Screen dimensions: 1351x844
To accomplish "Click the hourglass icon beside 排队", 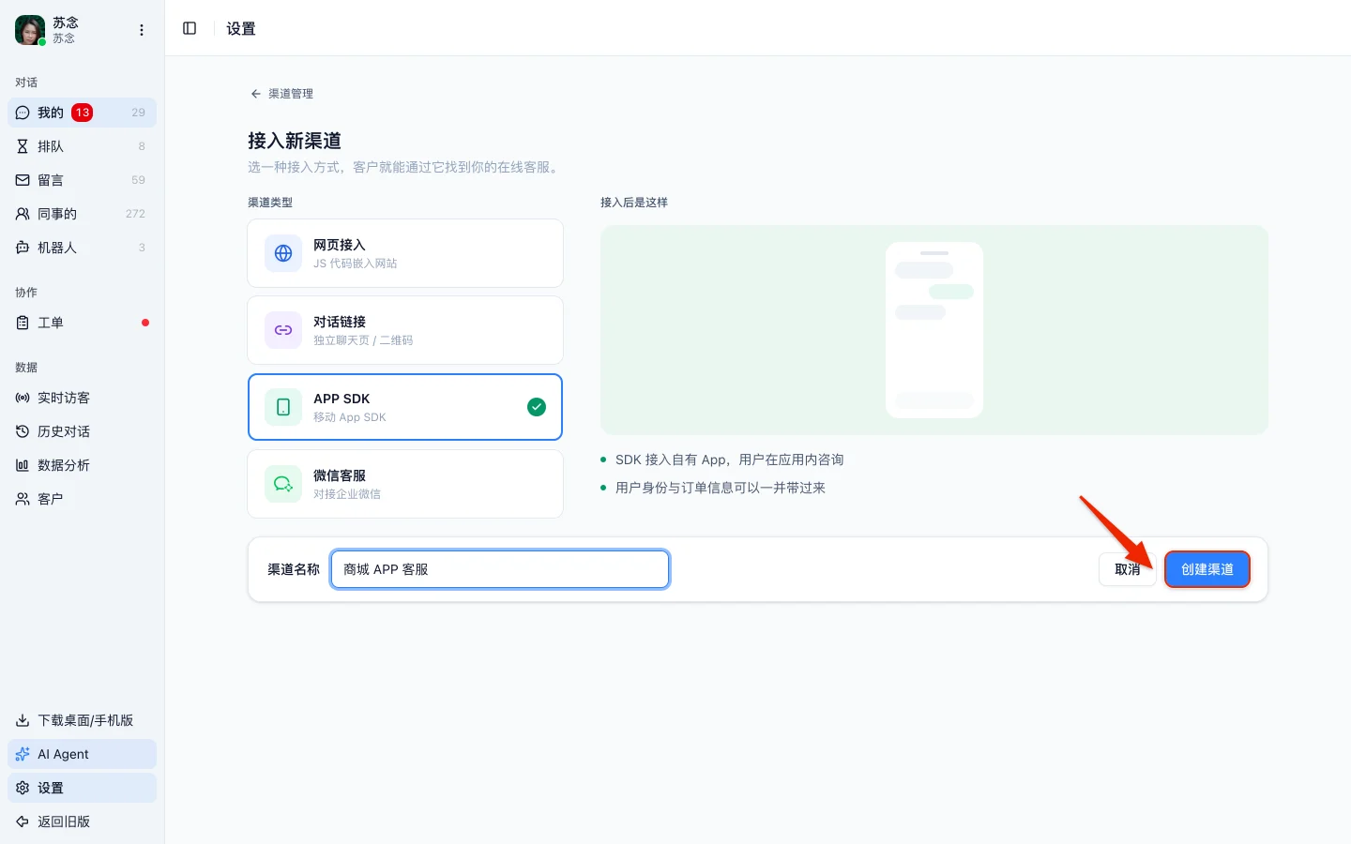I will [x=23, y=146].
